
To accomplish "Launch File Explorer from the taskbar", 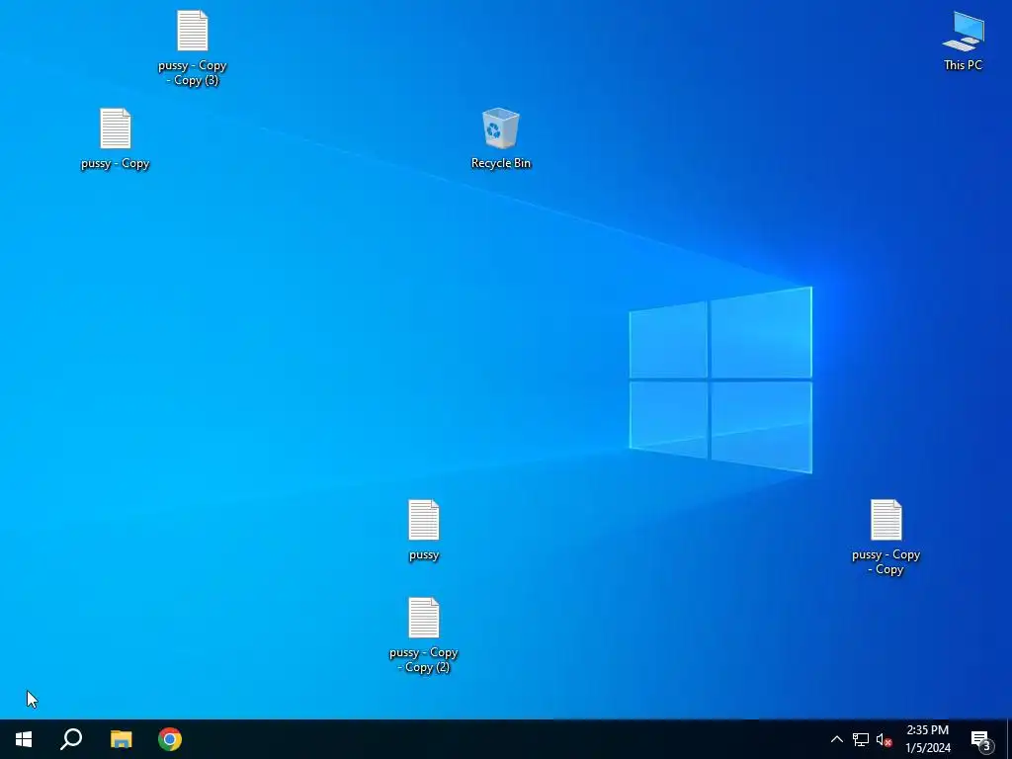I will pyautogui.click(x=121, y=739).
